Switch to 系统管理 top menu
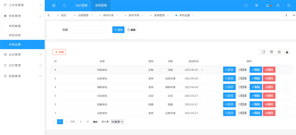The width and height of the screenshot is (296, 135). (101, 5)
